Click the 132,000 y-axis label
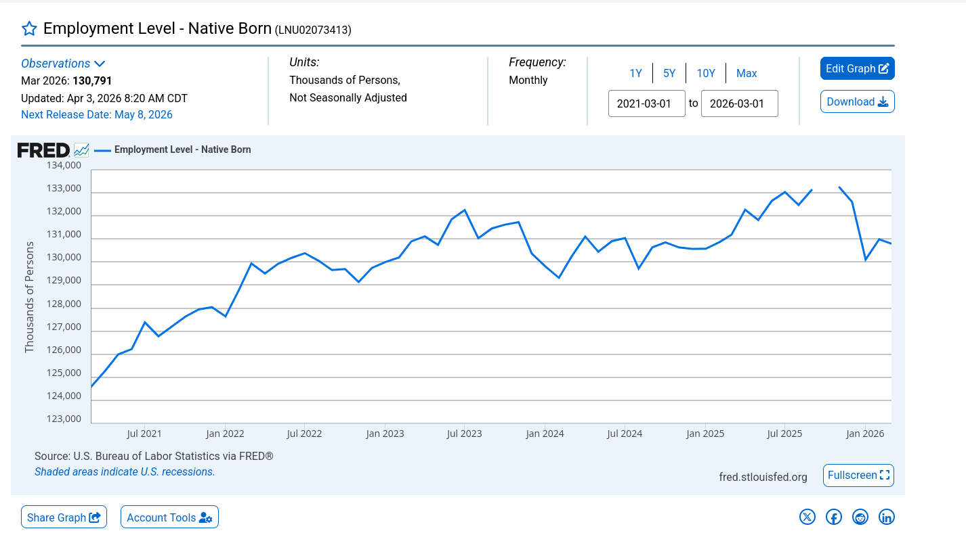Viewport: 966px width, 535px height. (64, 212)
